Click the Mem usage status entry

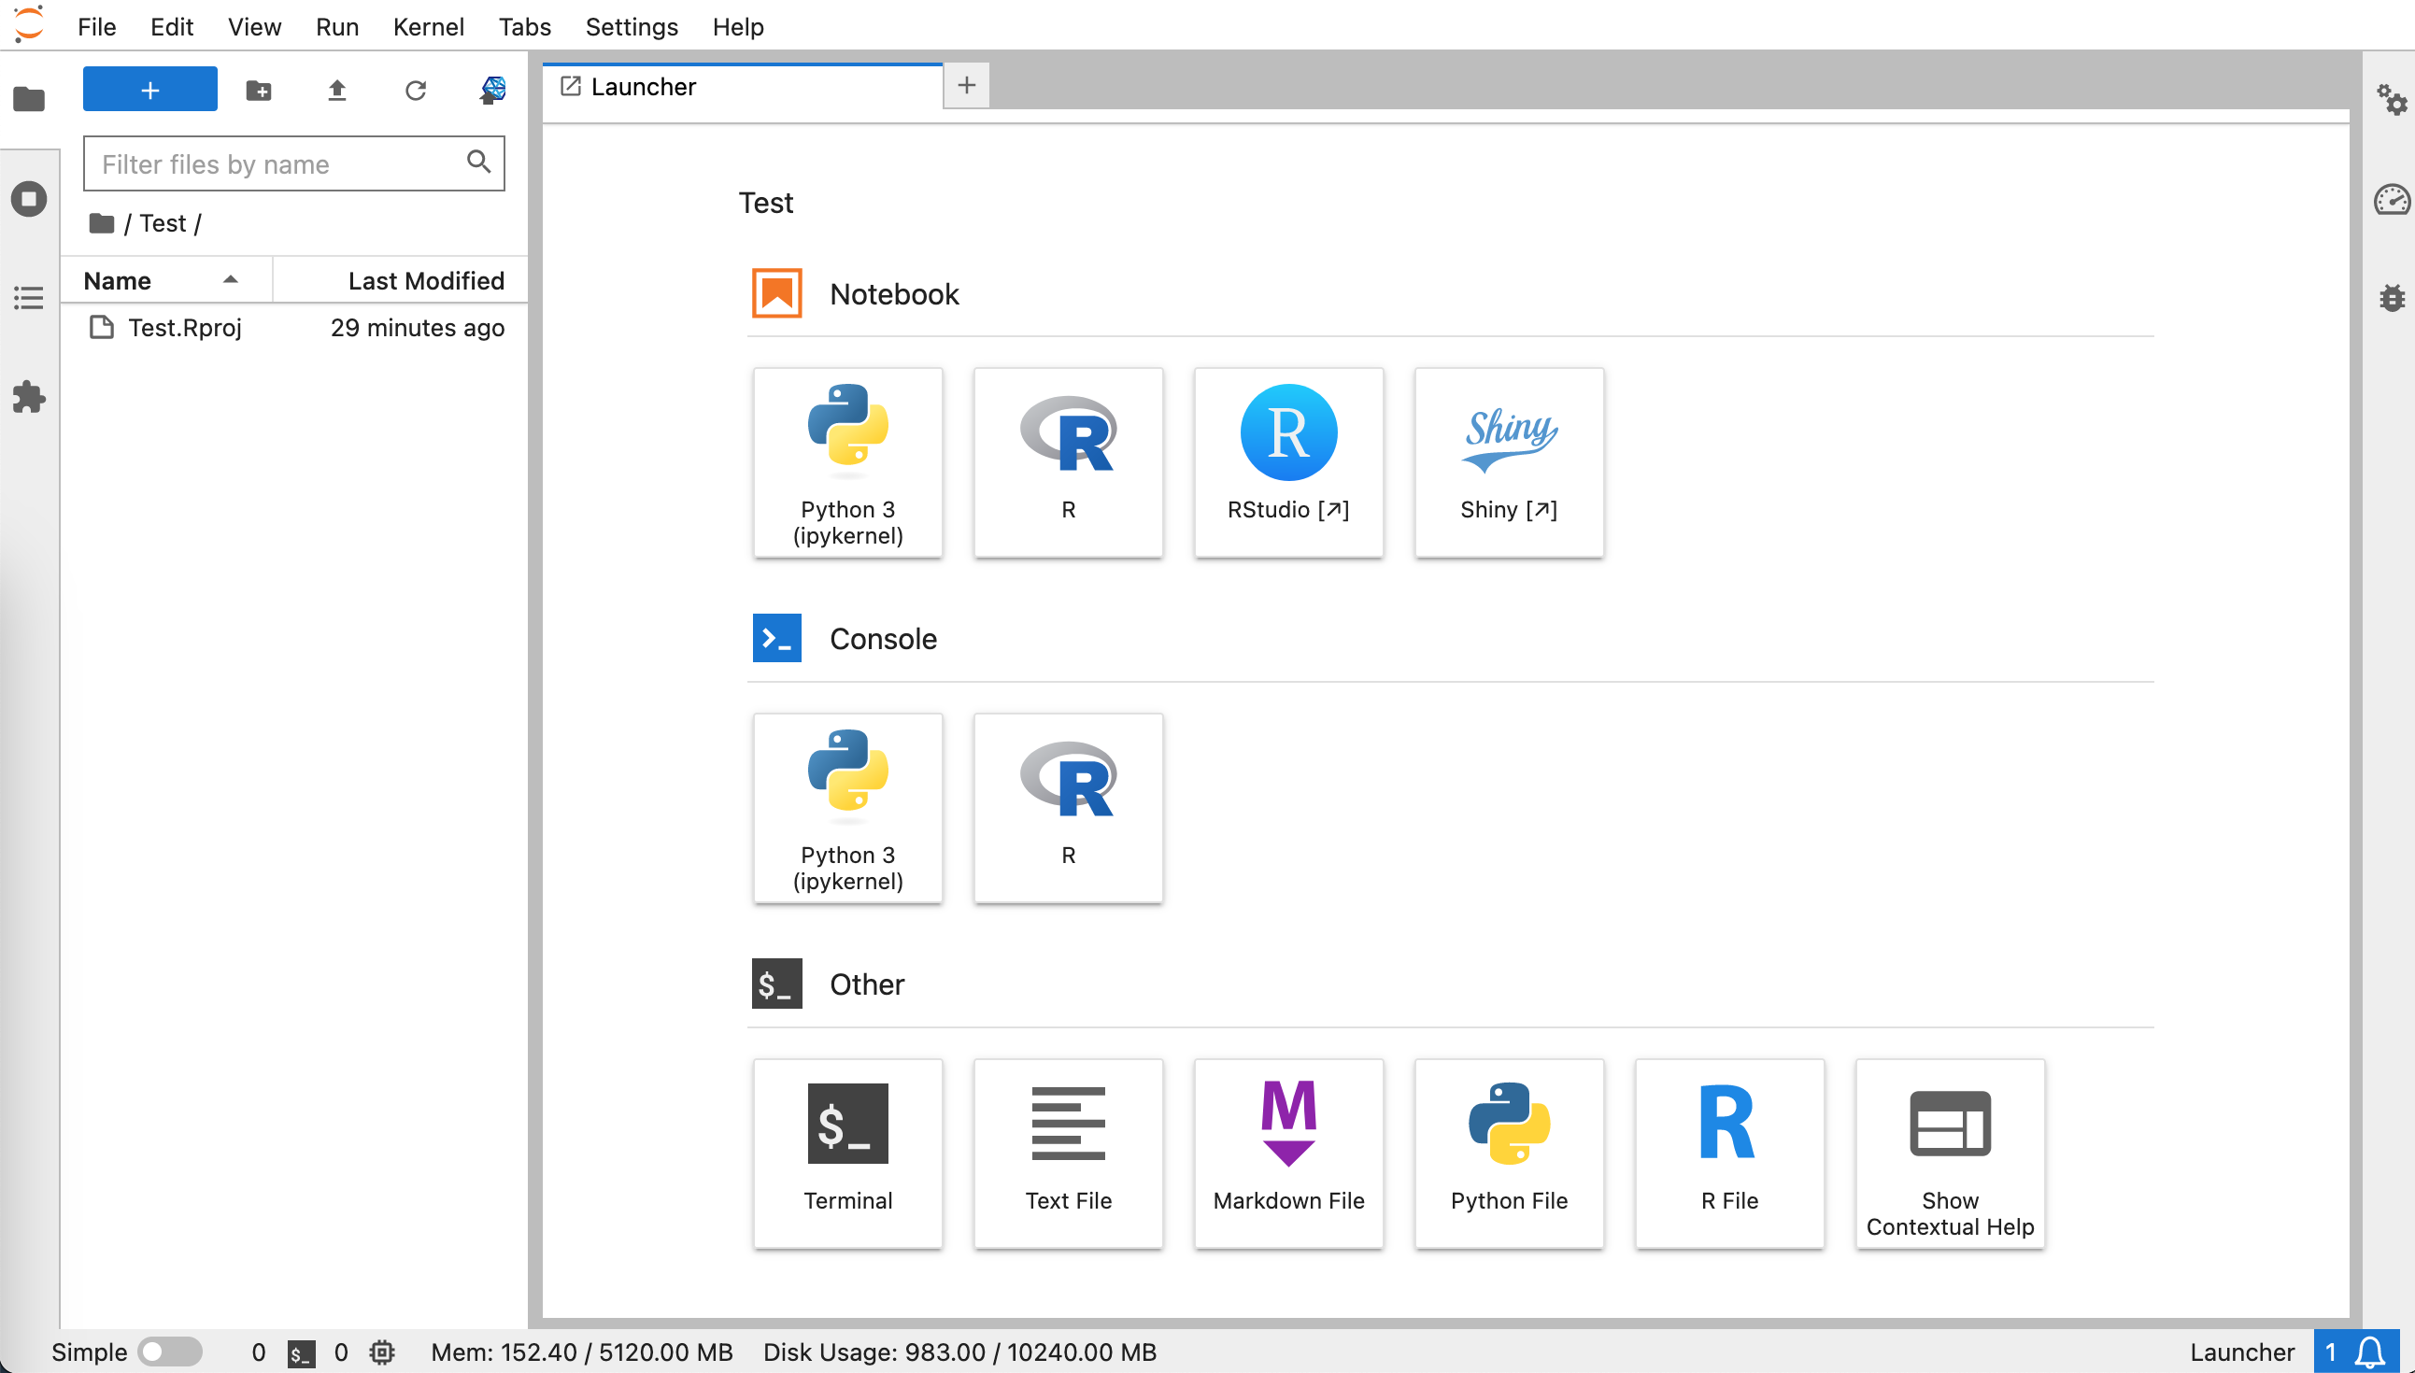582,1352
